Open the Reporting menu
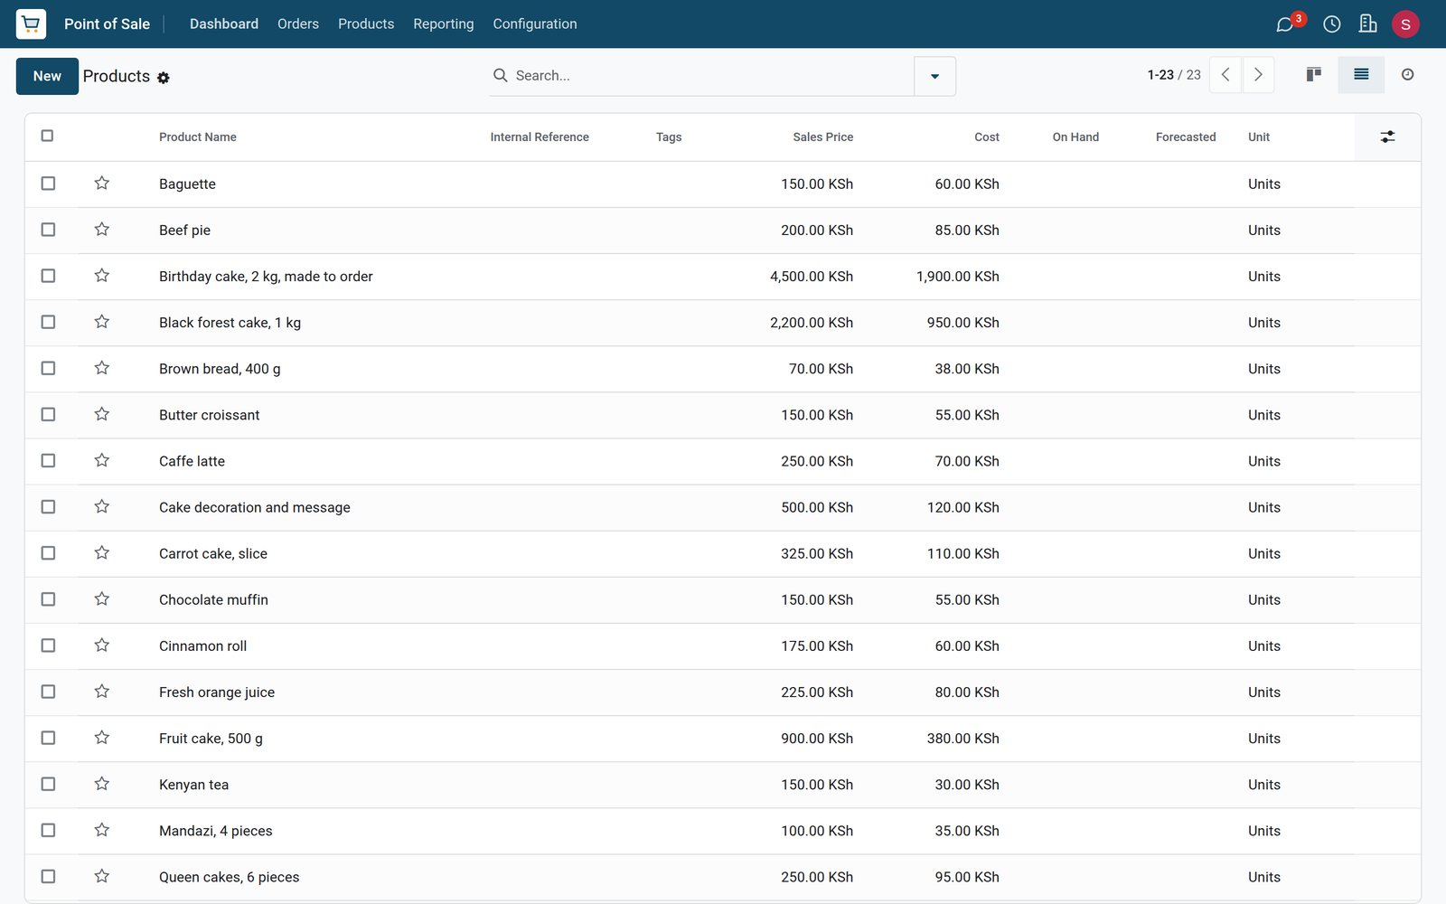This screenshot has width=1446, height=904. pos(443,24)
